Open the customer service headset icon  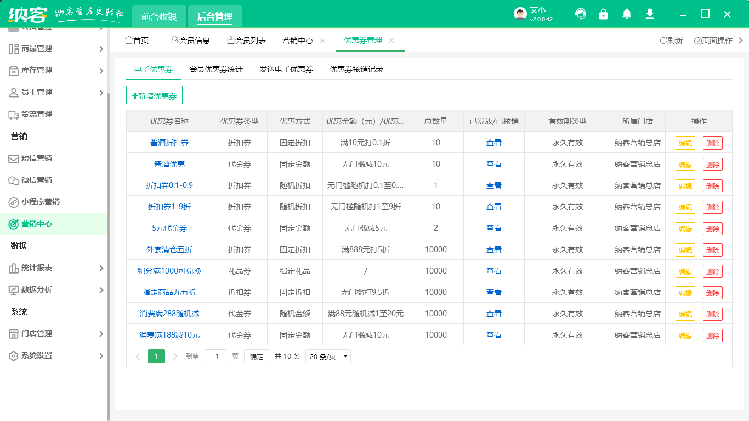[x=580, y=14]
